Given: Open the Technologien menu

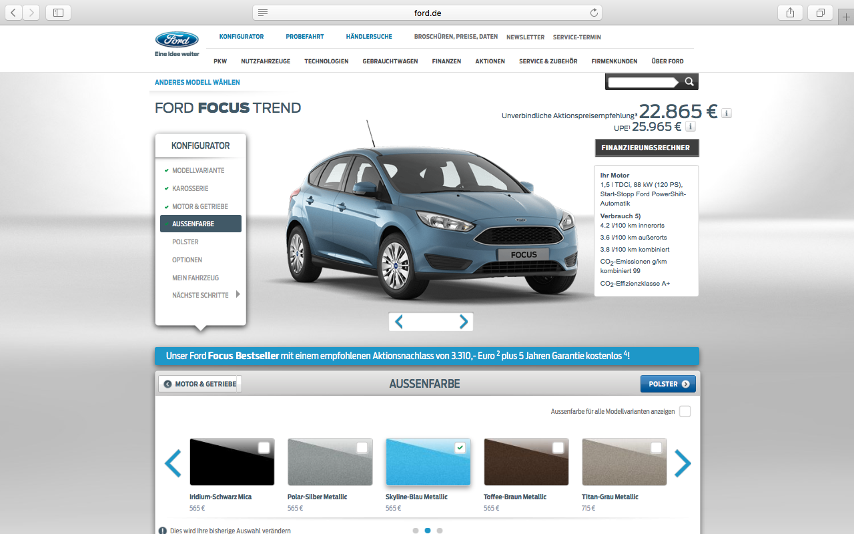Looking at the screenshot, I should tap(326, 61).
